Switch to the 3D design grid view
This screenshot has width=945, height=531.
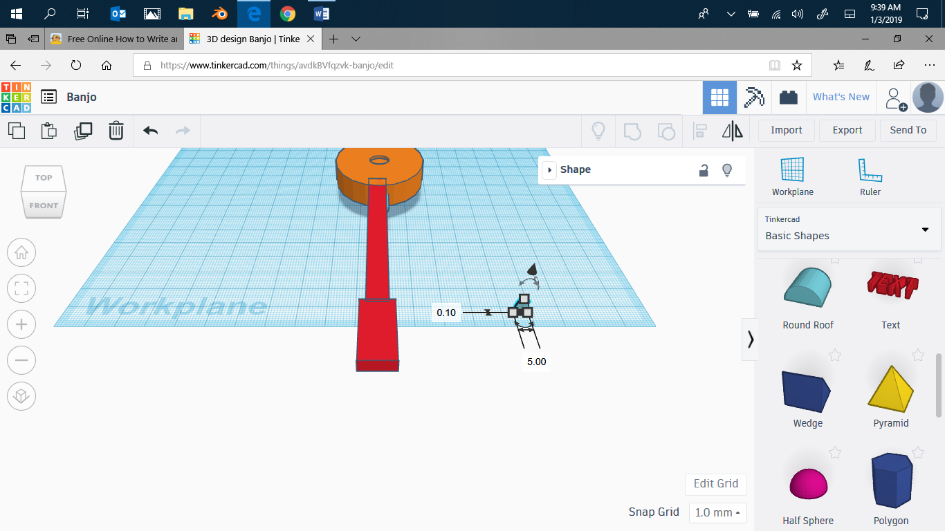pos(720,97)
